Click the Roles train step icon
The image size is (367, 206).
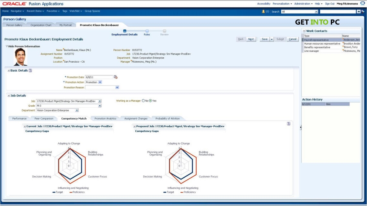(147, 31)
